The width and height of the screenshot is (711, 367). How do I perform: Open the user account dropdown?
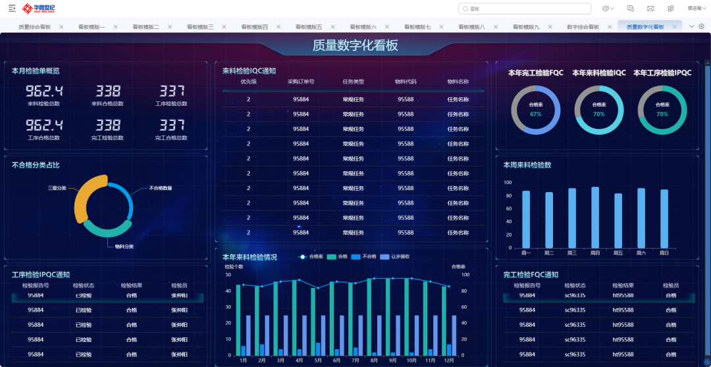(697, 9)
